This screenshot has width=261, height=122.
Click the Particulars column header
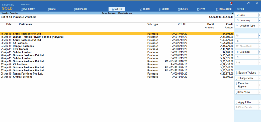tap(25, 24)
